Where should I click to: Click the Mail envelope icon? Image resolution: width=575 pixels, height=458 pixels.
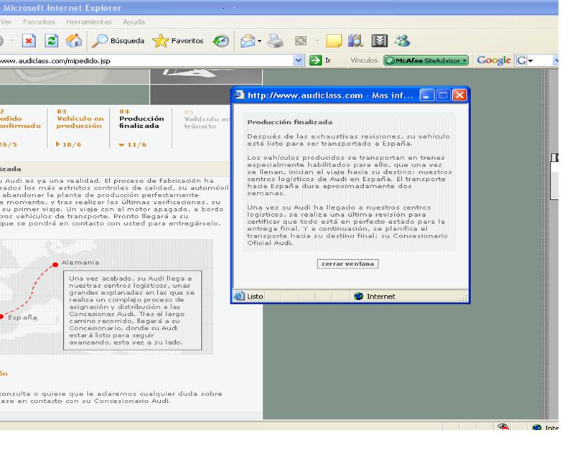[248, 41]
